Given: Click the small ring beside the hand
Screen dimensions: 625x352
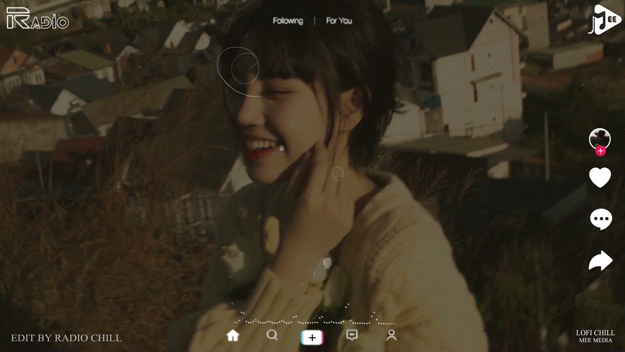Looking at the screenshot, I should [338, 174].
